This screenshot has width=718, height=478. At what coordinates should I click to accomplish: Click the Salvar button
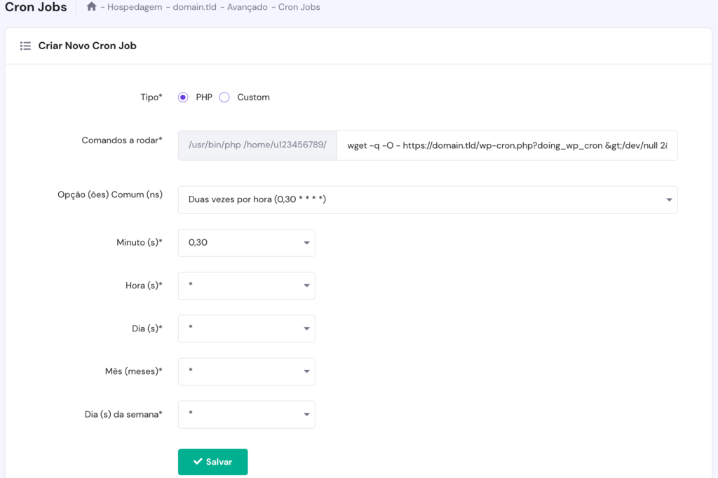pyautogui.click(x=212, y=462)
